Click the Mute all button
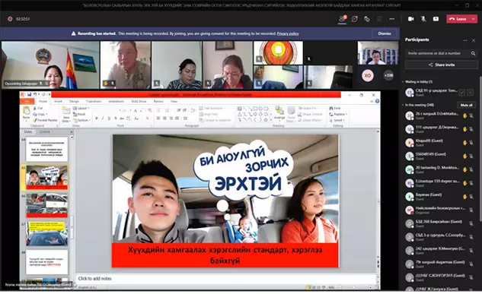Image resolution: width=482 pixels, height=294 pixels. click(466, 105)
